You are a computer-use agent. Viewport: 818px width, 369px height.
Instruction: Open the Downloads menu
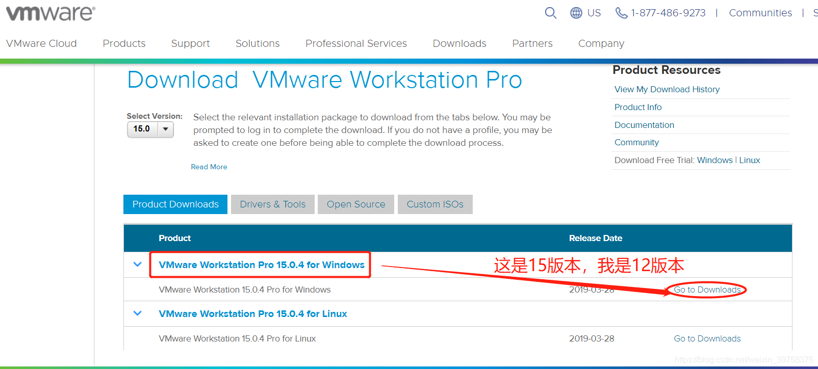tap(459, 43)
